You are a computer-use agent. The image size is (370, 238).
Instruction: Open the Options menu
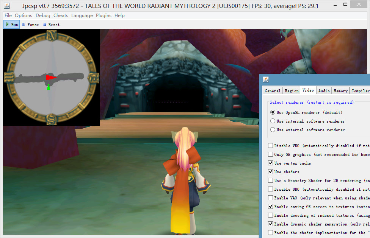click(x=24, y=16)
